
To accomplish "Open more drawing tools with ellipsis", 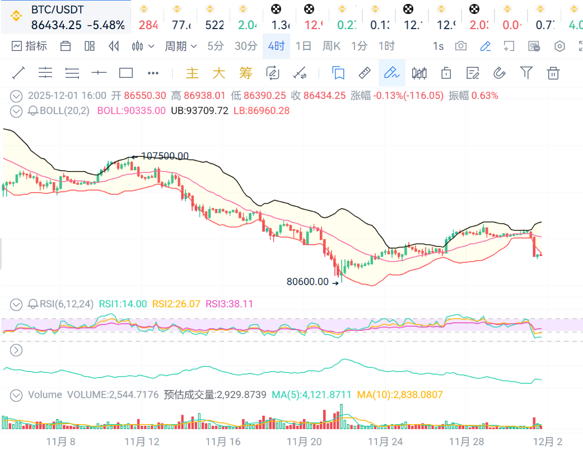I will pos(153,73).
